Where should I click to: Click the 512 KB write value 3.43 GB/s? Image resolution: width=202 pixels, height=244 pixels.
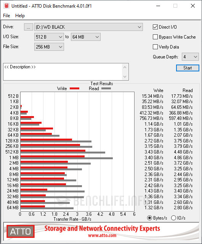(x=154, y=152)
